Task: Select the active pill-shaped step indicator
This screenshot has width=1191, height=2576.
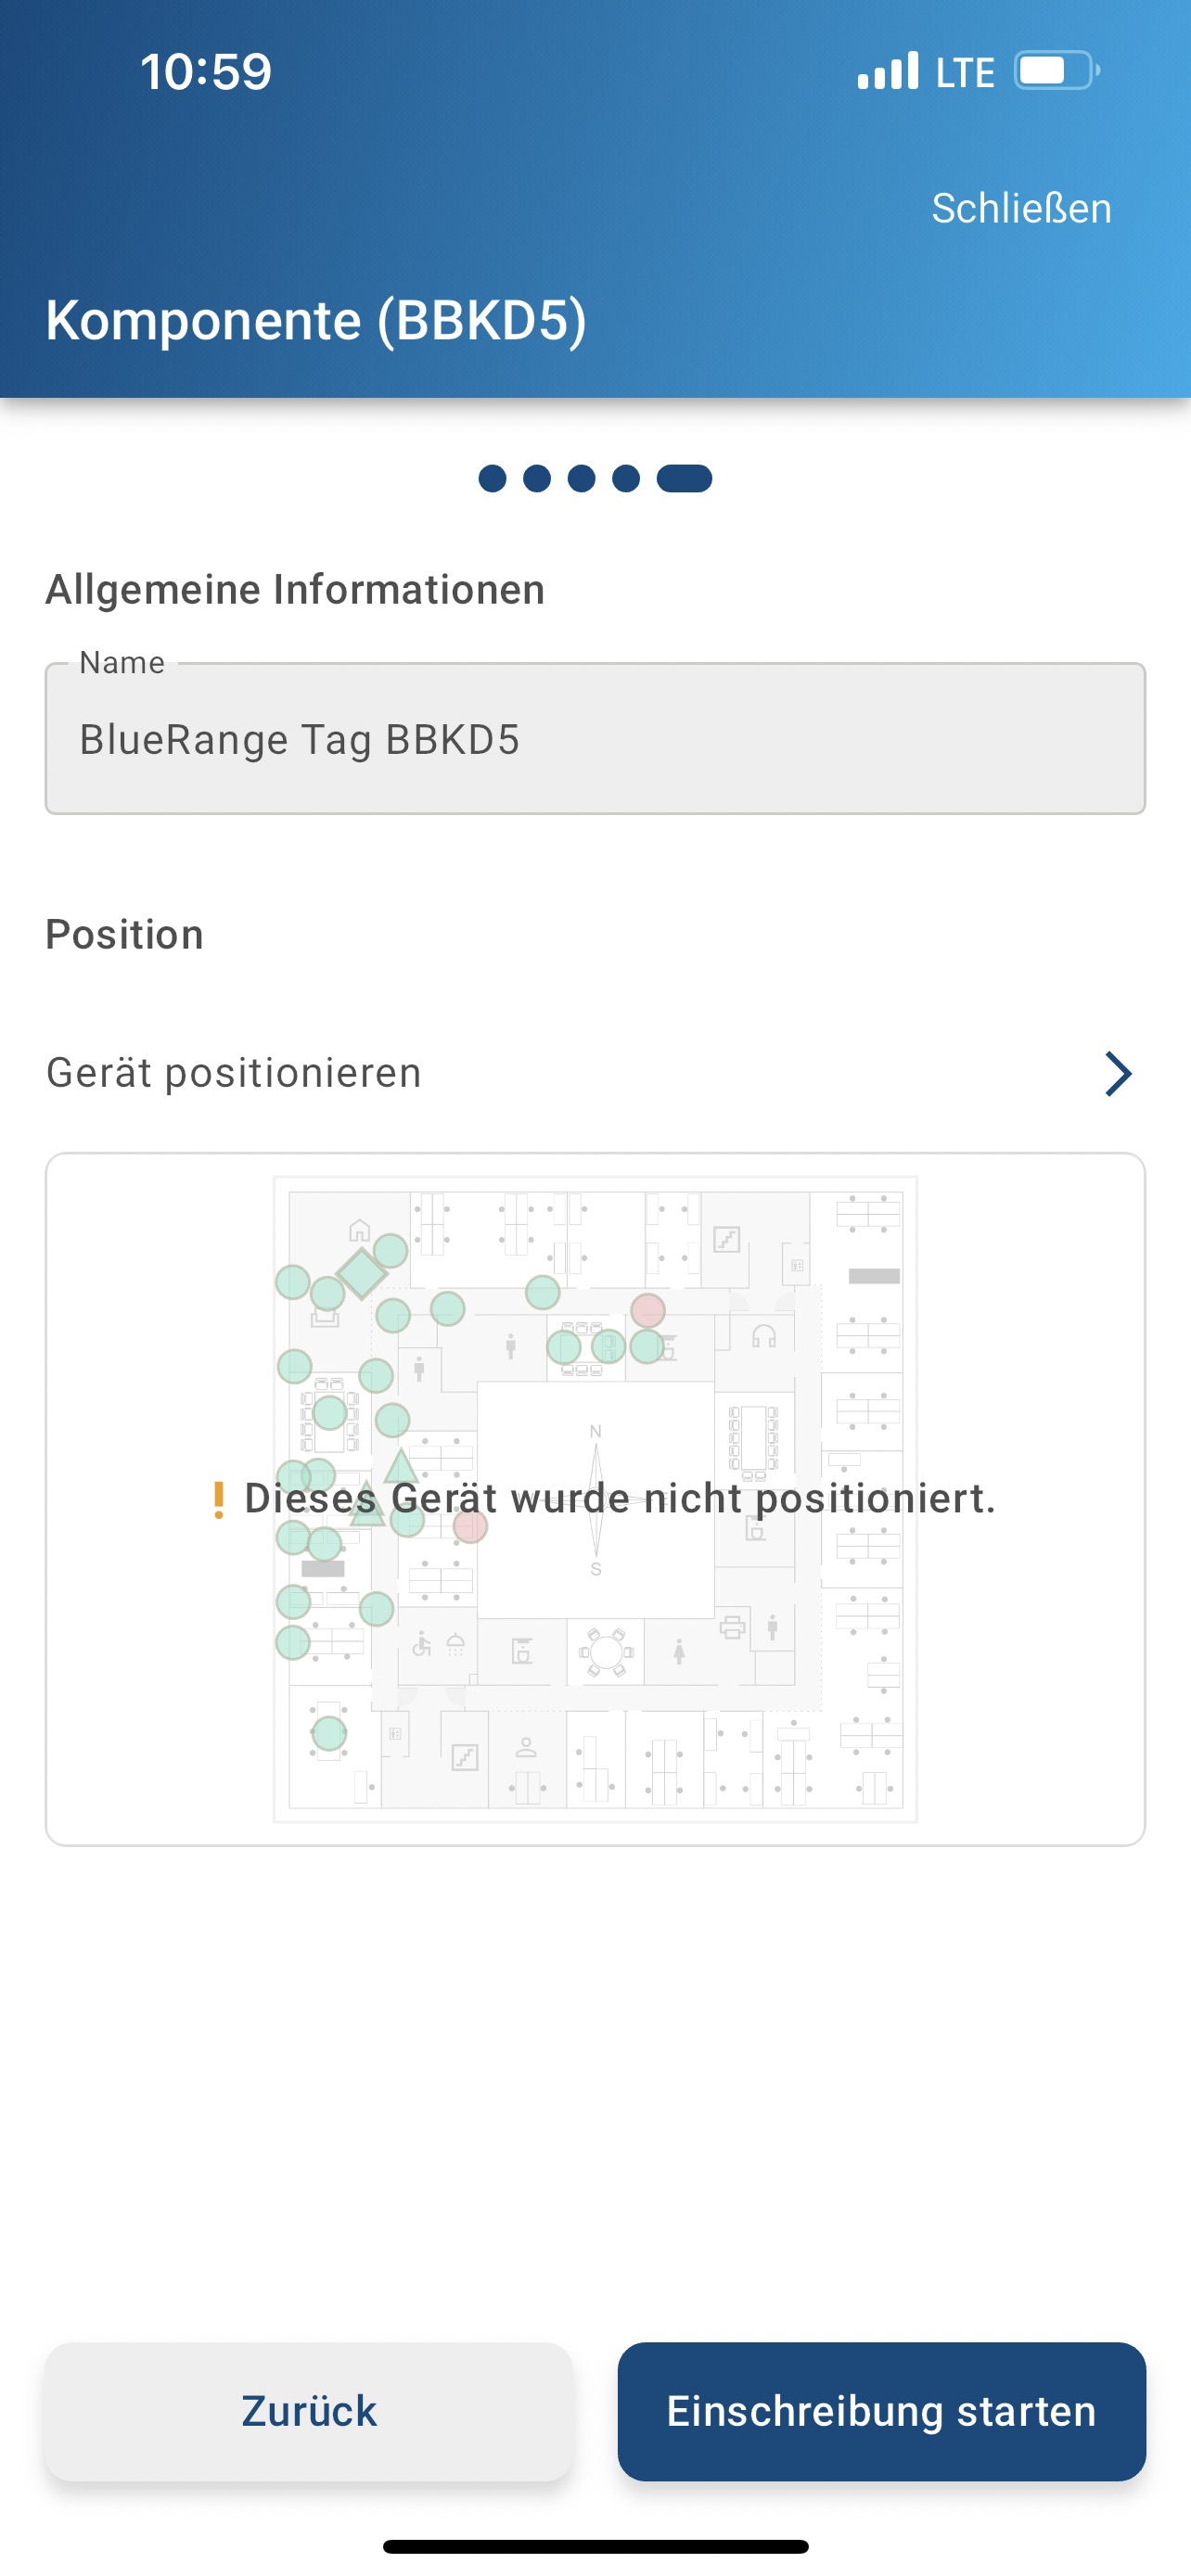Action: 684,479
